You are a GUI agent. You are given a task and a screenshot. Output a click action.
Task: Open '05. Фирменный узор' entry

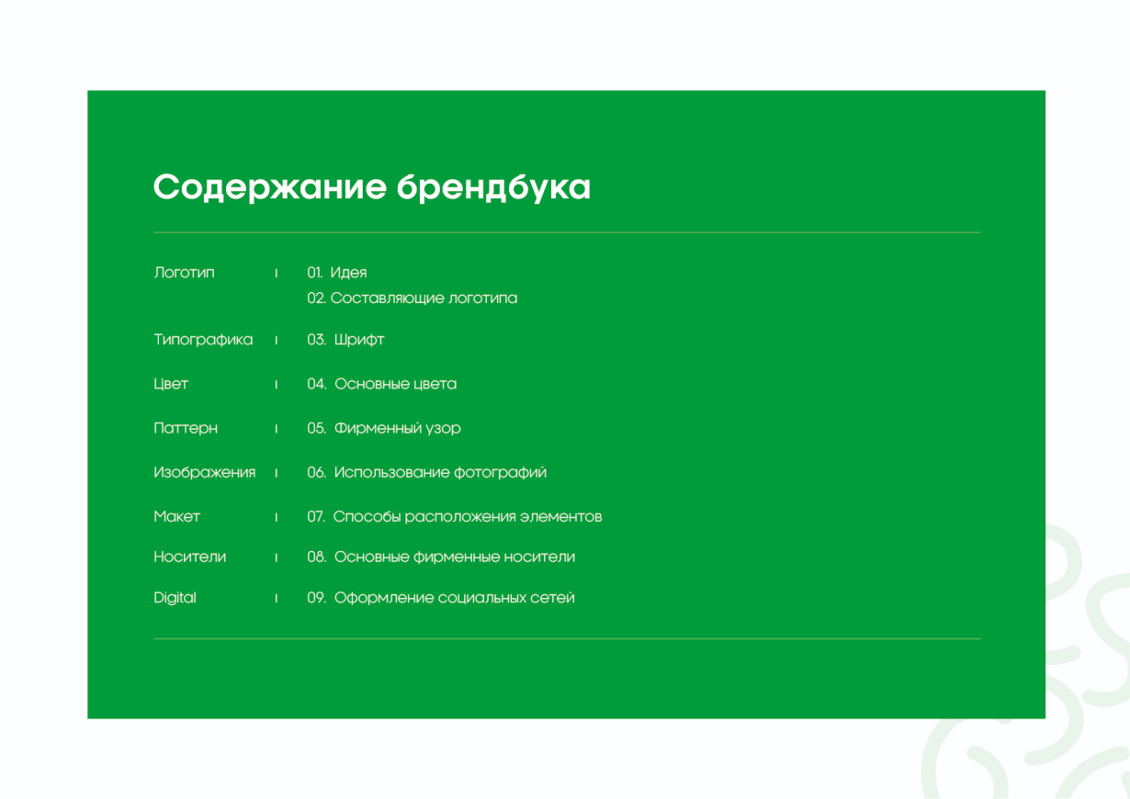point(384,428)
